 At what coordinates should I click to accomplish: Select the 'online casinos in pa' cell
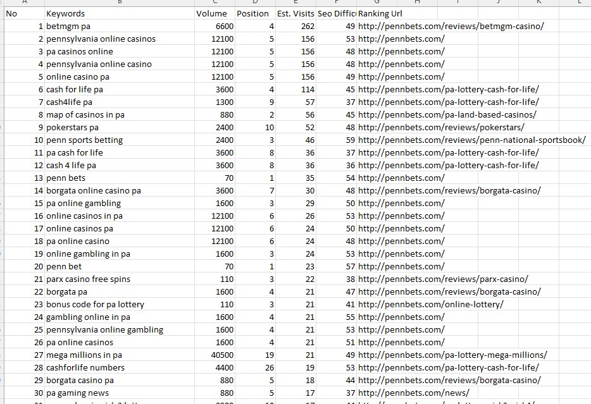point(120,216)
